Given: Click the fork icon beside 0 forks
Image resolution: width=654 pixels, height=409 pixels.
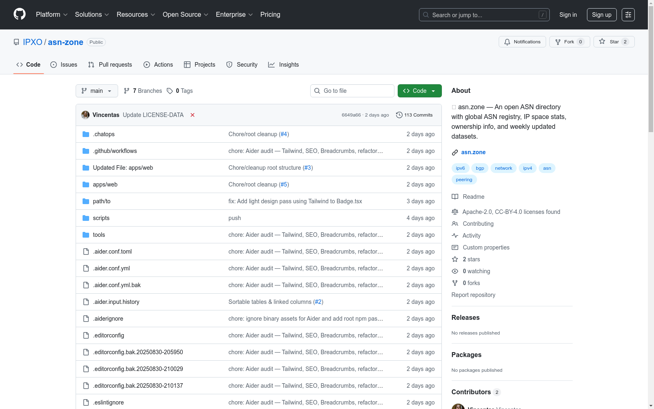Looking at the screenshot, I should coord(455,283).
